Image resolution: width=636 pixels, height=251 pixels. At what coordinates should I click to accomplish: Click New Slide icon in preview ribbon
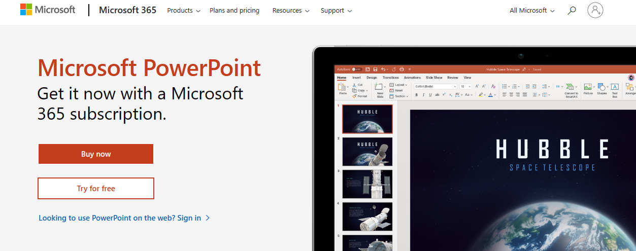coord(379,86)
